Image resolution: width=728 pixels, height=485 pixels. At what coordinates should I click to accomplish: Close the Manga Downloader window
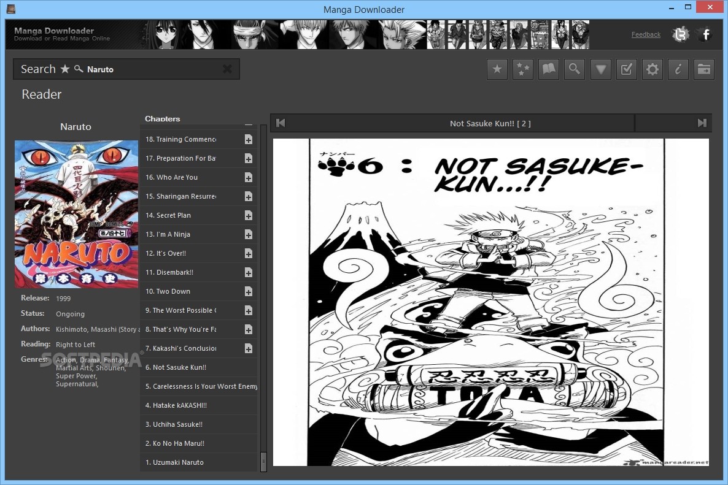pos(710,7)
